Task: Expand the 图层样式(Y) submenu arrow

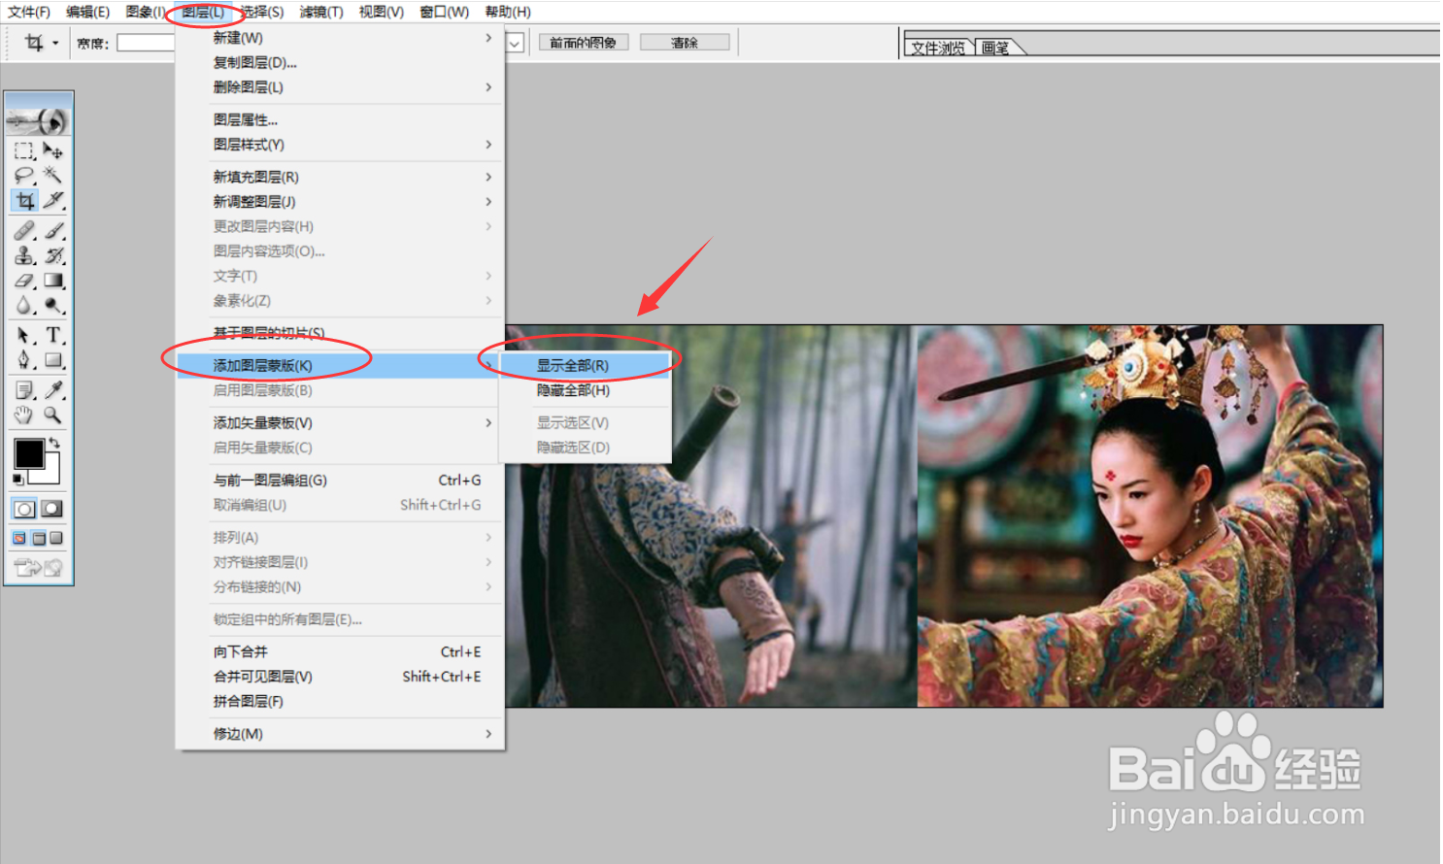Action: [x=488, y=145]
